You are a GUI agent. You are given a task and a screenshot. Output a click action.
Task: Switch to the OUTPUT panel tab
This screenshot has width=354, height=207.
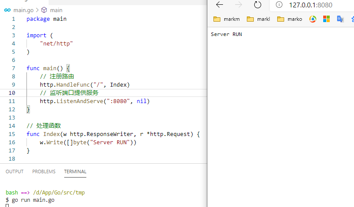coord(14,171)
